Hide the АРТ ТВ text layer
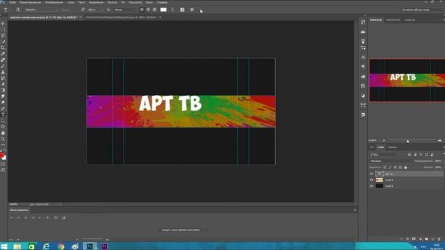 point(371,174)
